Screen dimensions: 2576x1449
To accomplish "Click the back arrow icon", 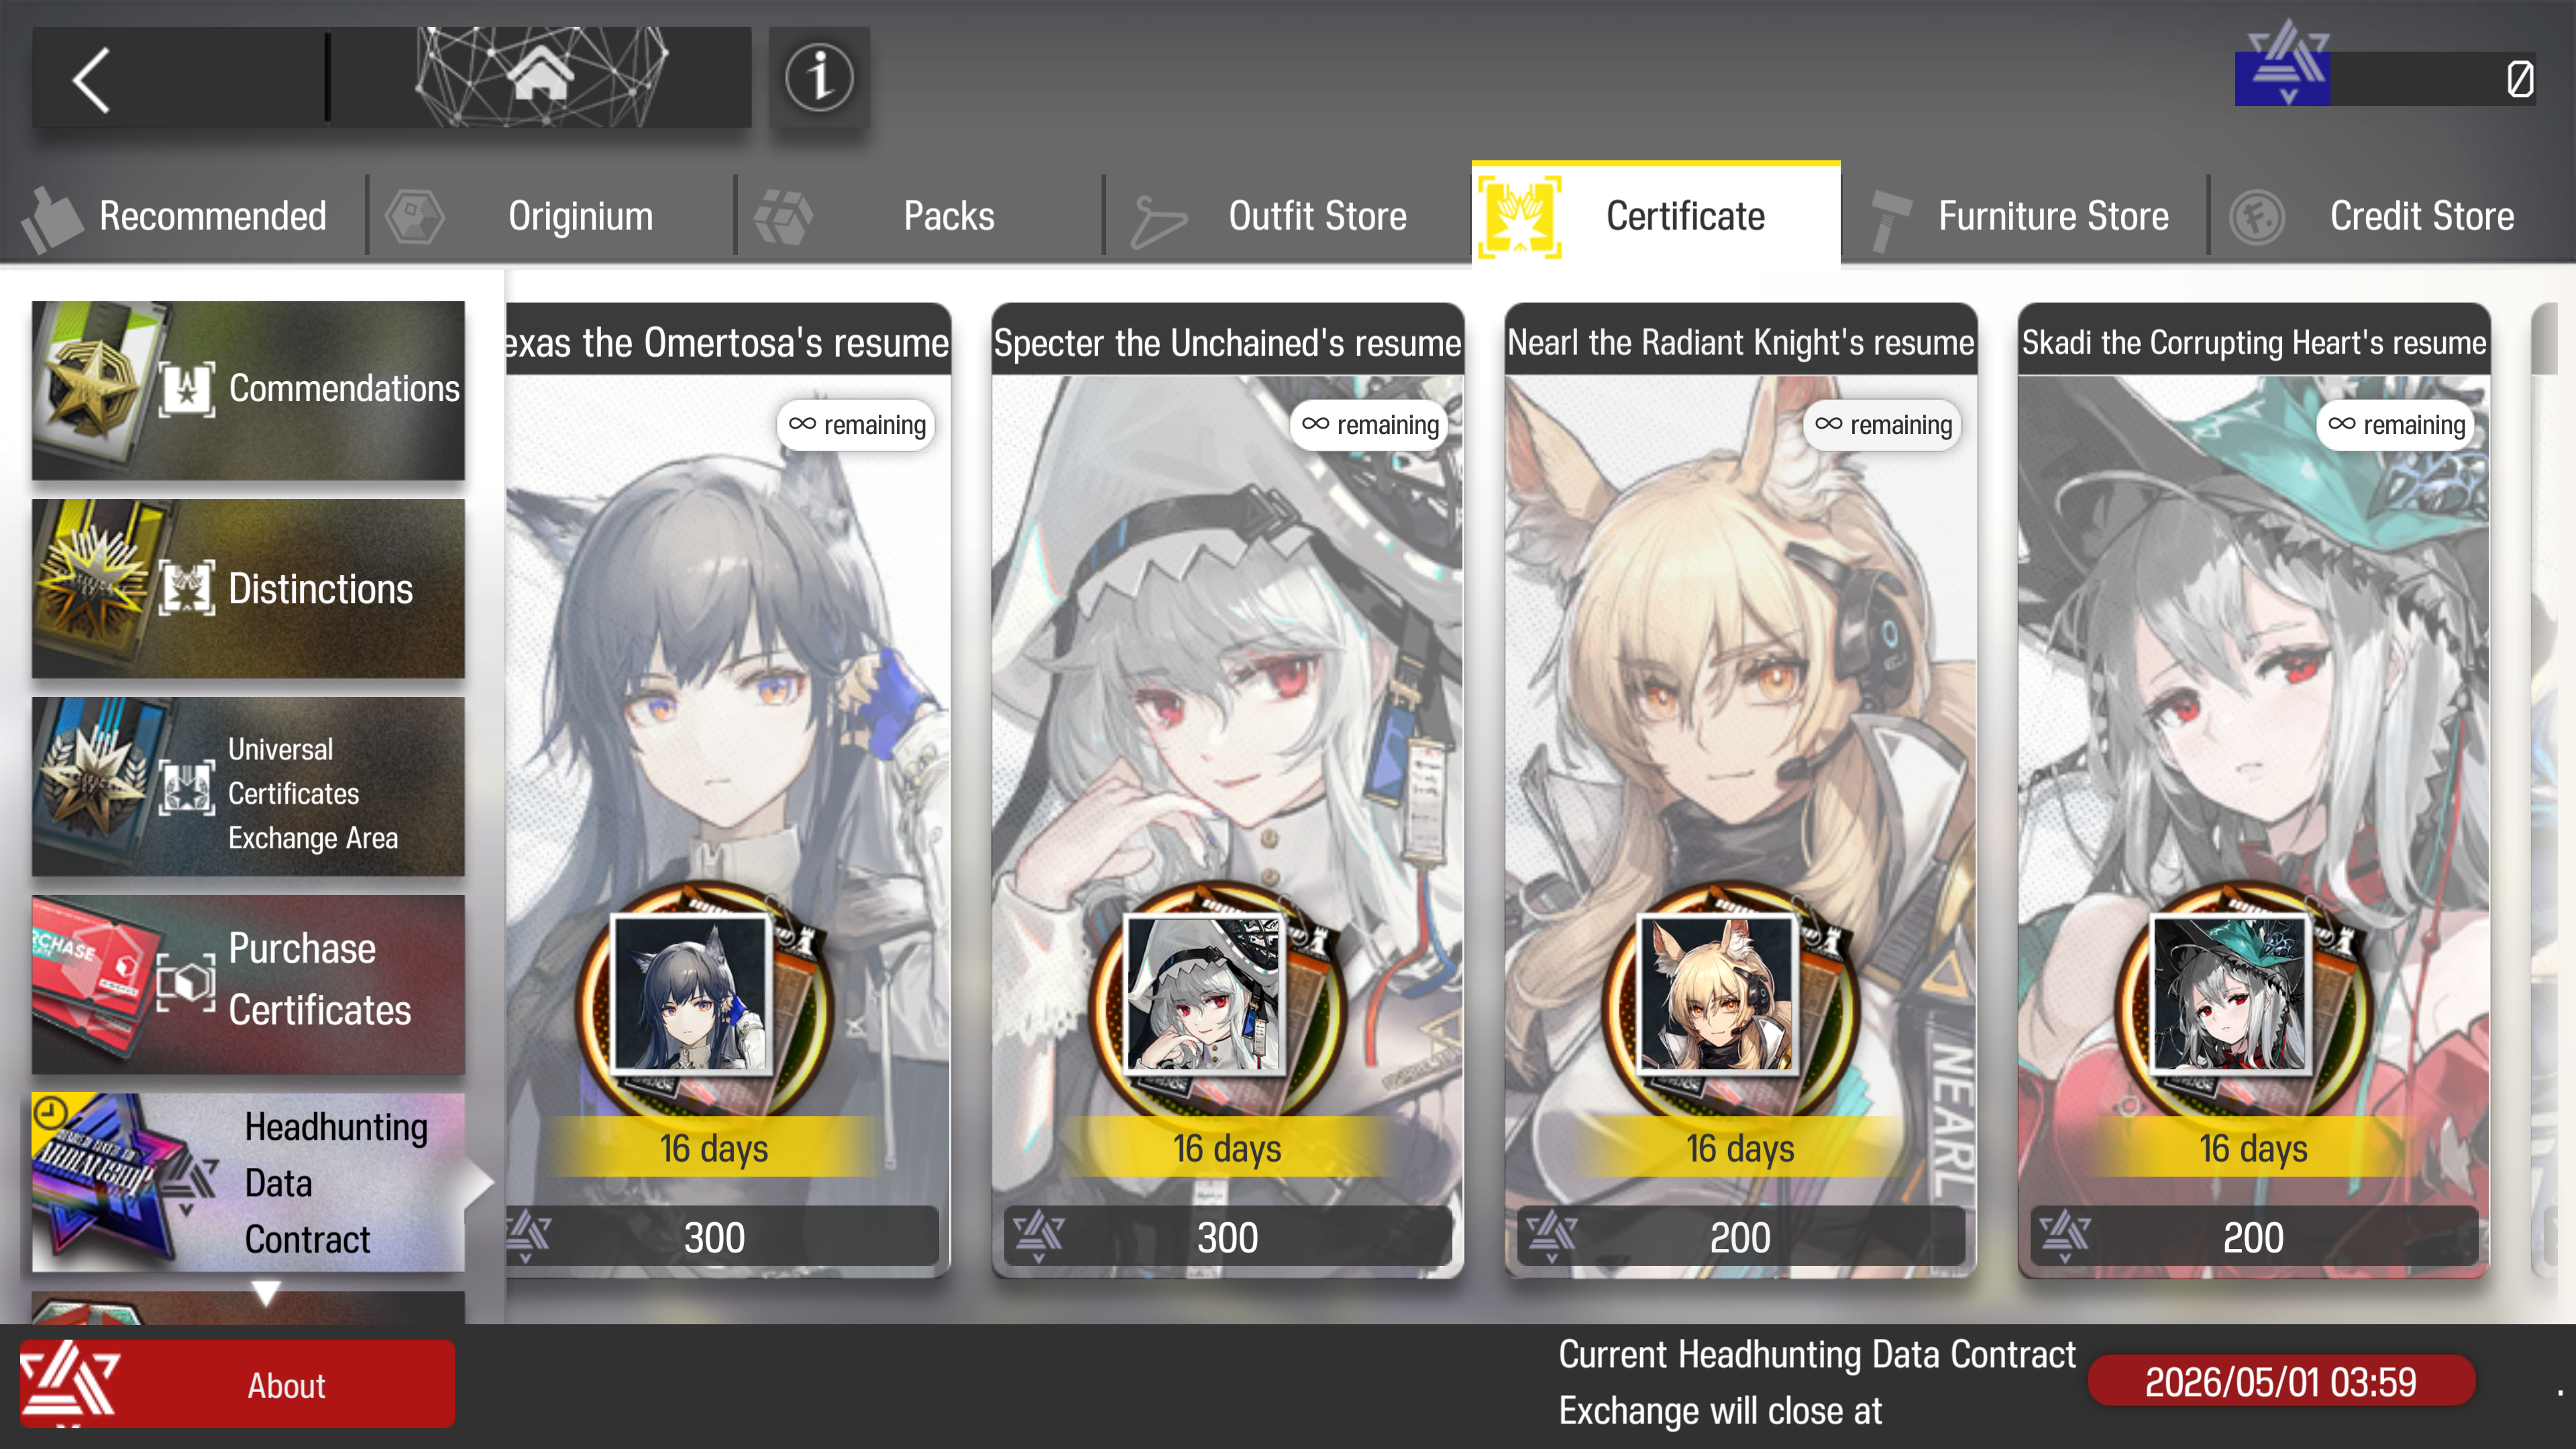I will point(92,80).
